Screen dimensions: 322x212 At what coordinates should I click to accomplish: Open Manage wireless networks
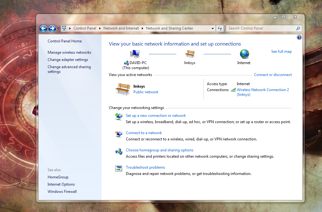click(x=69, y=52)
